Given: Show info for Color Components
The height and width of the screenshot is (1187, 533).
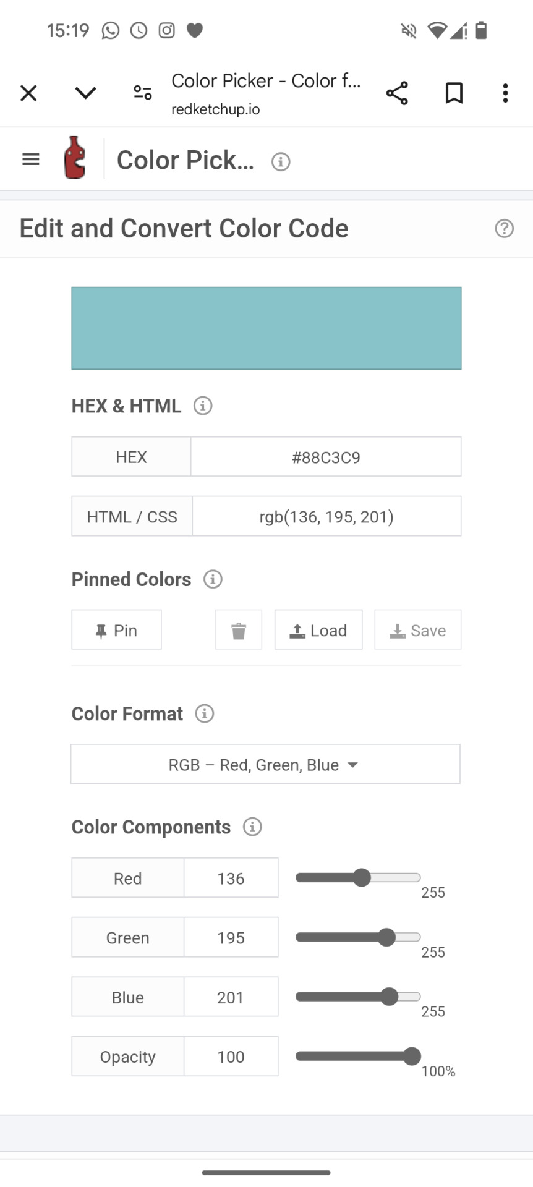Looking at the screenshot, I should point(252,827).
